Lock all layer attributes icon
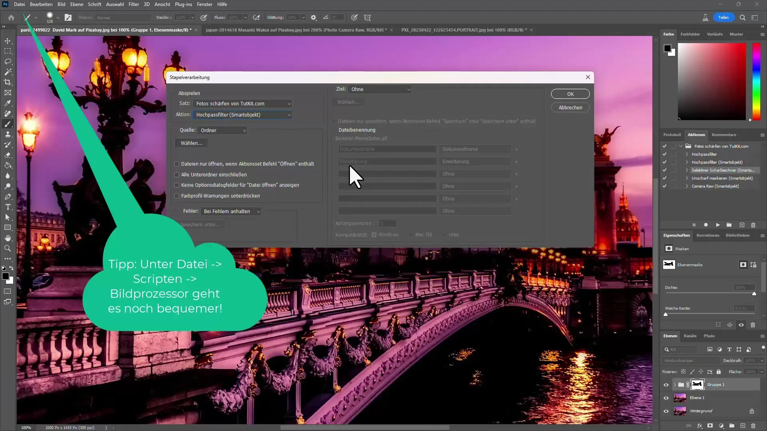Viewport: 767px width, 431px height. tap(719, 372)
